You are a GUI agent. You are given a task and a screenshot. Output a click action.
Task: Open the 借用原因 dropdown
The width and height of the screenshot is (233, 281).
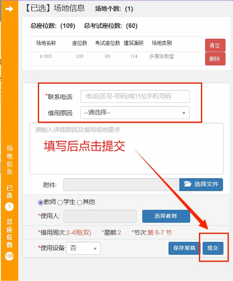click(x=135, y=113)
